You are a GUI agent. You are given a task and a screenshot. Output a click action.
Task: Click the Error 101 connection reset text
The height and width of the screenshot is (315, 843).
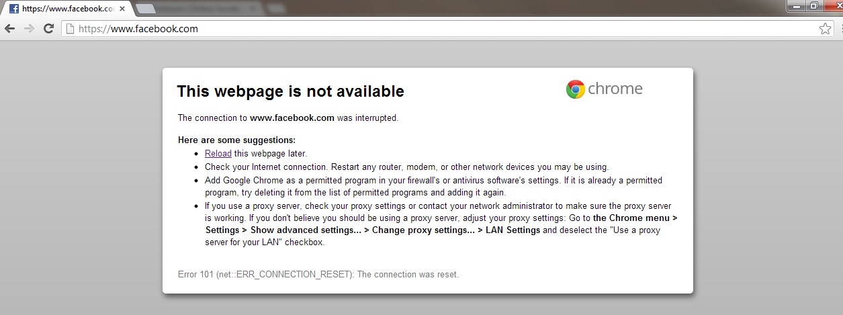point(318,275)
